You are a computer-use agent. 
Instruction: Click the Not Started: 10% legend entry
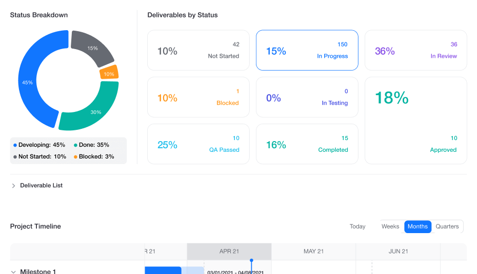coord(39,156)
